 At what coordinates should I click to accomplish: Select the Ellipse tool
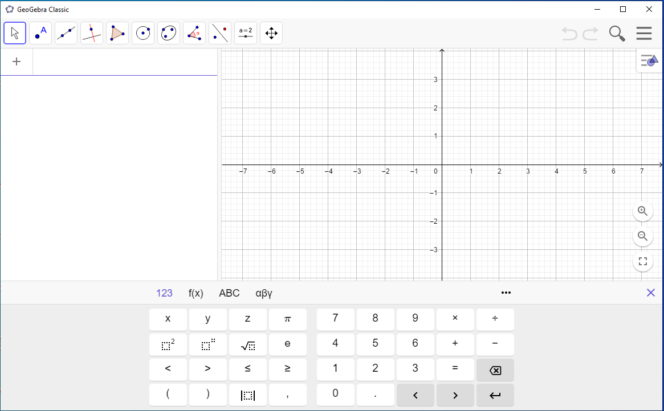click(x=169, y=33)
